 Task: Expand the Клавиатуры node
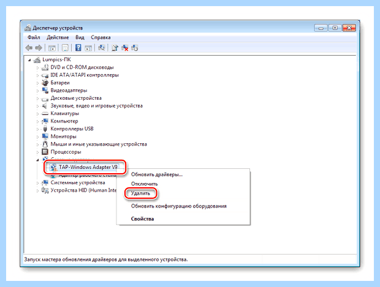tap(37, 114)
